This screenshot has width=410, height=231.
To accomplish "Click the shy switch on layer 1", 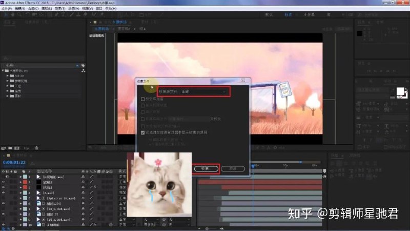I will coord(83,177).
